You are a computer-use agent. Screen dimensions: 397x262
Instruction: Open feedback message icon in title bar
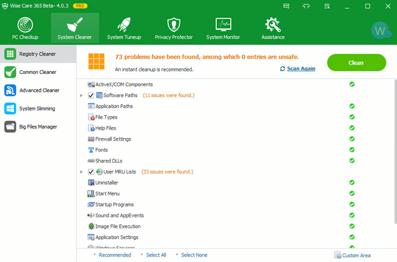(286, 6)
